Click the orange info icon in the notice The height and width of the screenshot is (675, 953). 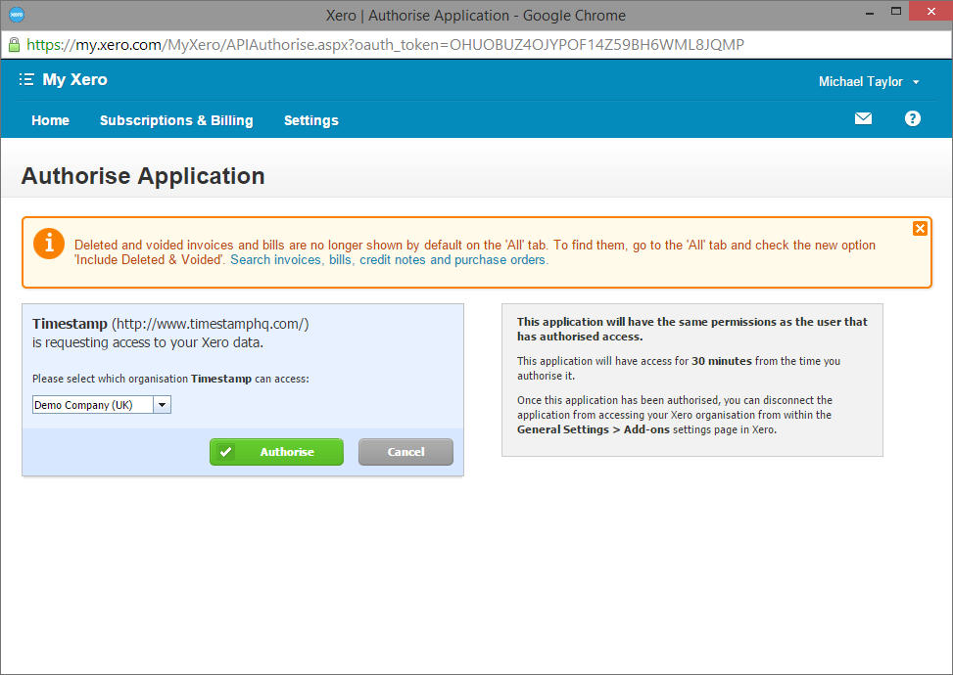49,244
